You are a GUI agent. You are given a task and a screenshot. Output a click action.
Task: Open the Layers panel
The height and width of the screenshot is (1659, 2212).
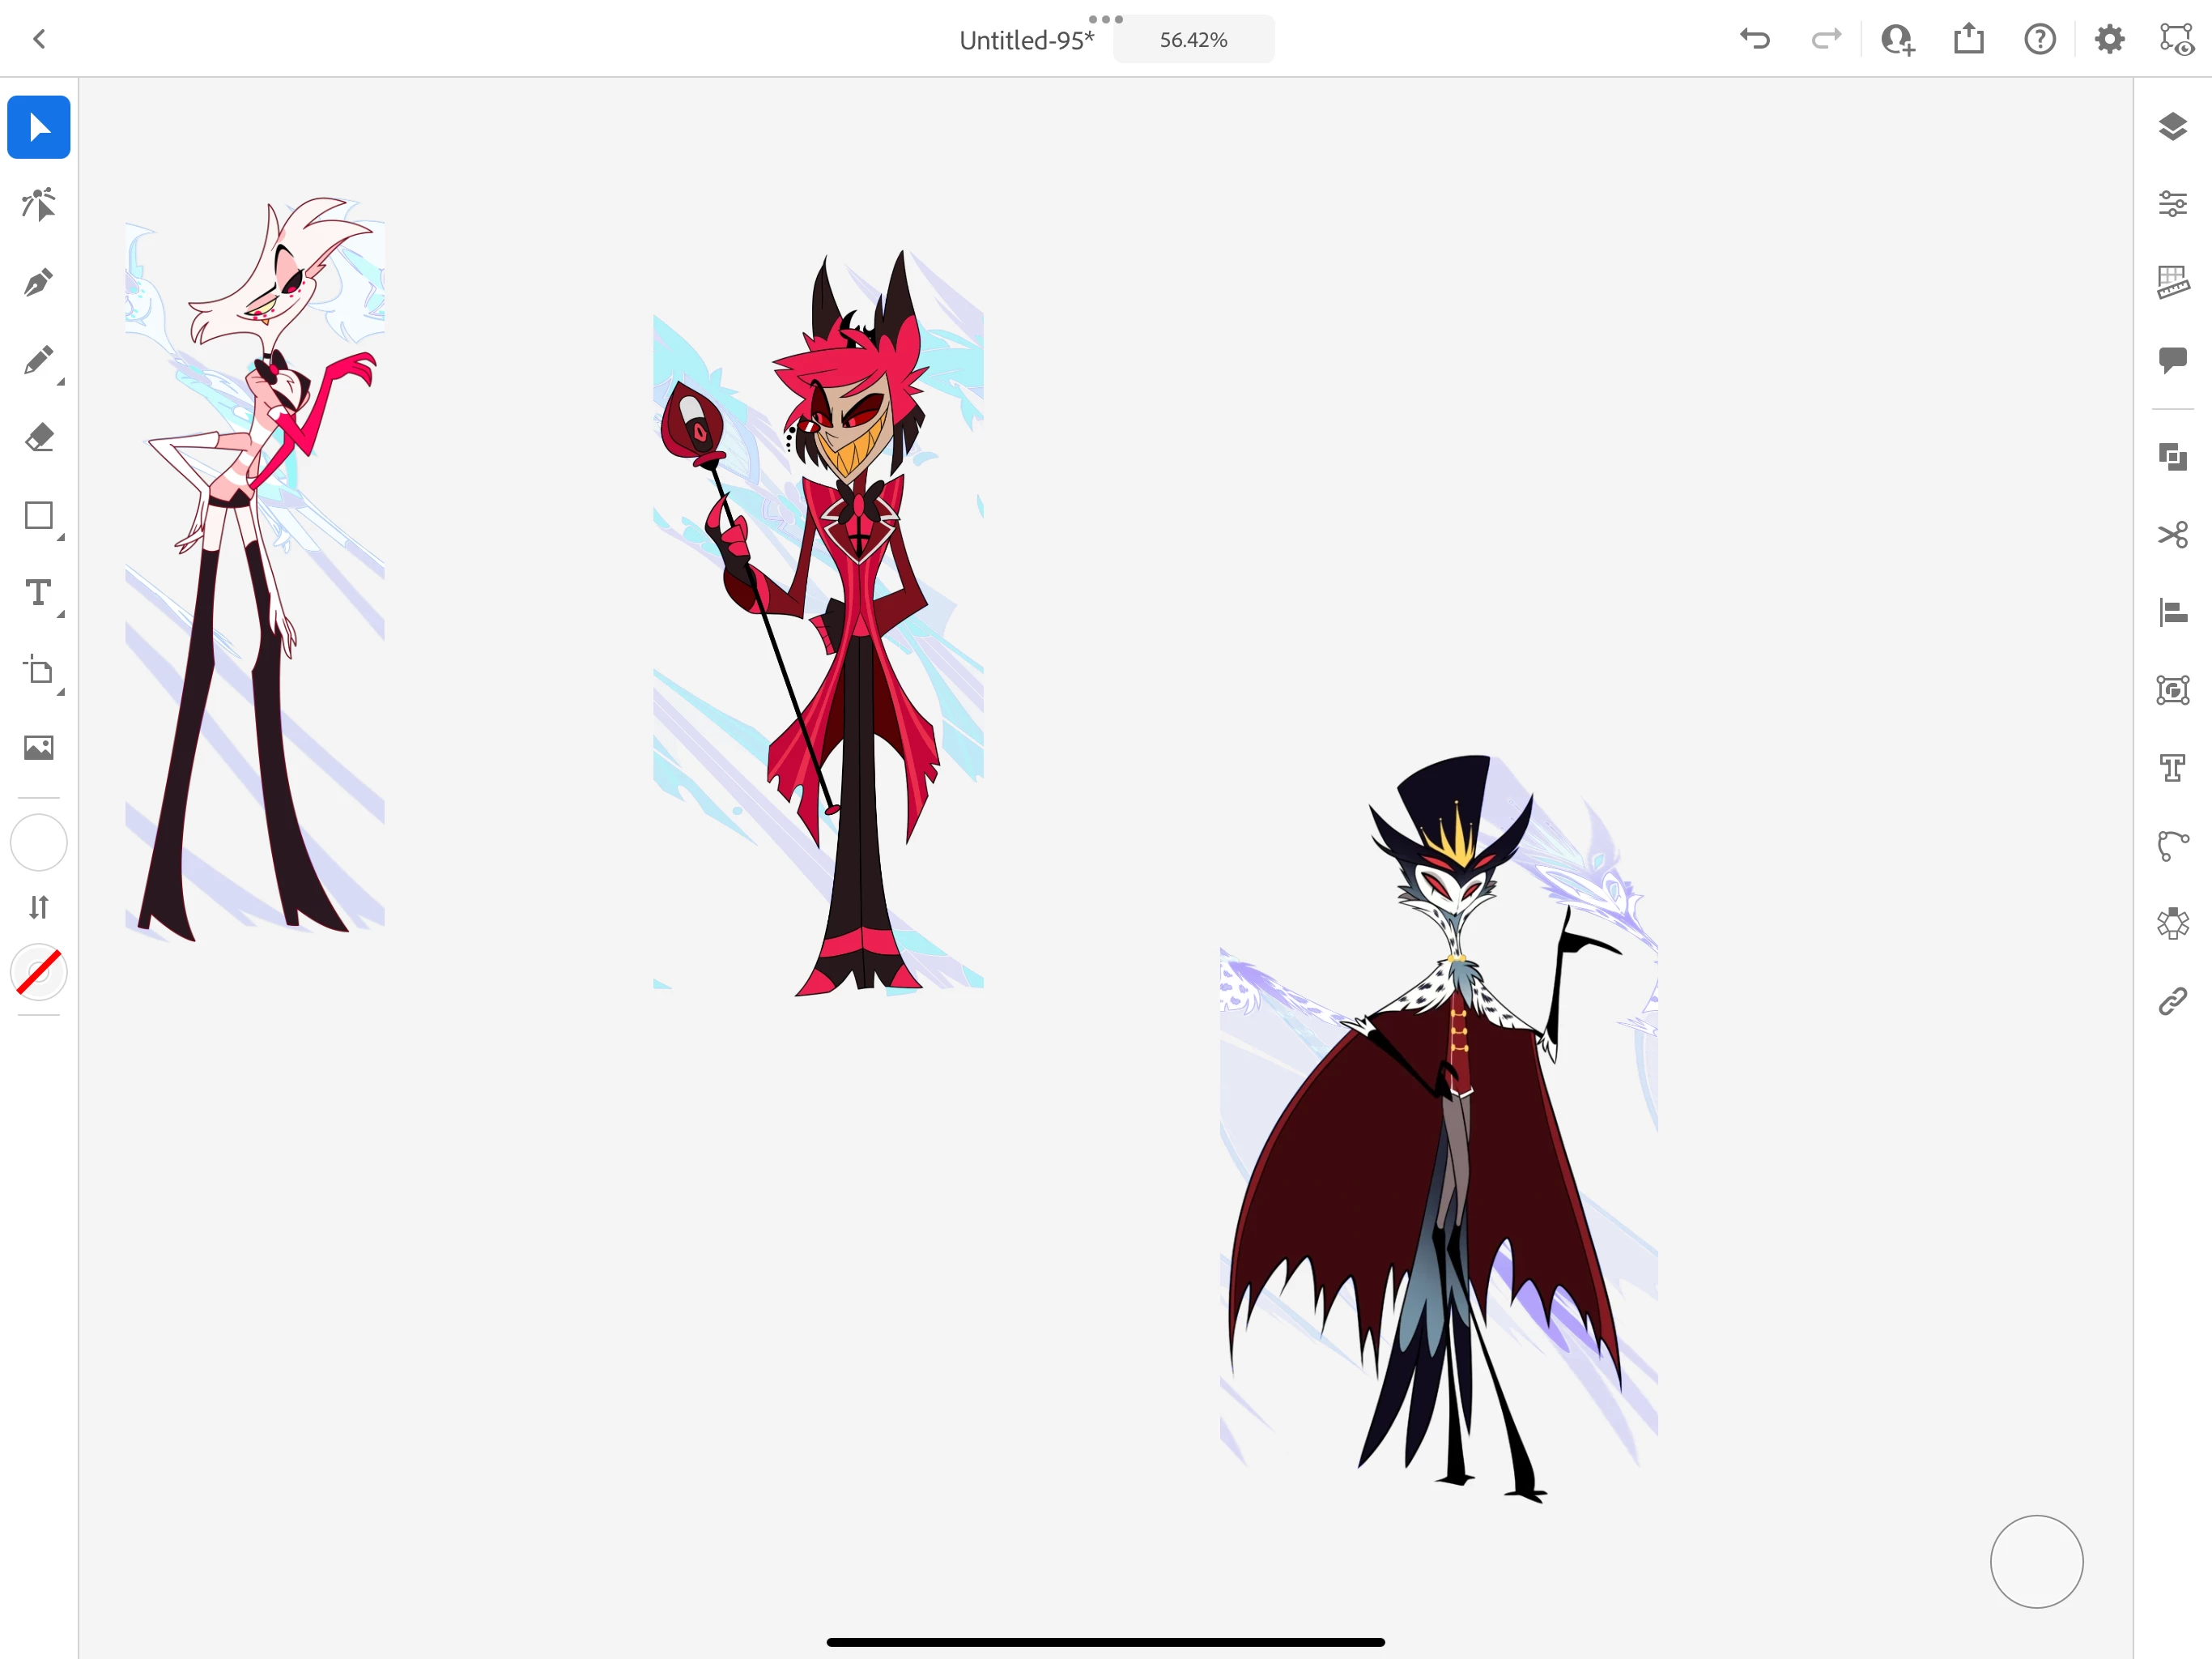[2172, 127]
